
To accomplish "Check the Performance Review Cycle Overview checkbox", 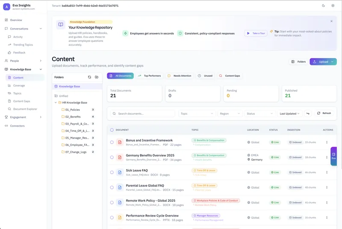I will coord(112,217).
